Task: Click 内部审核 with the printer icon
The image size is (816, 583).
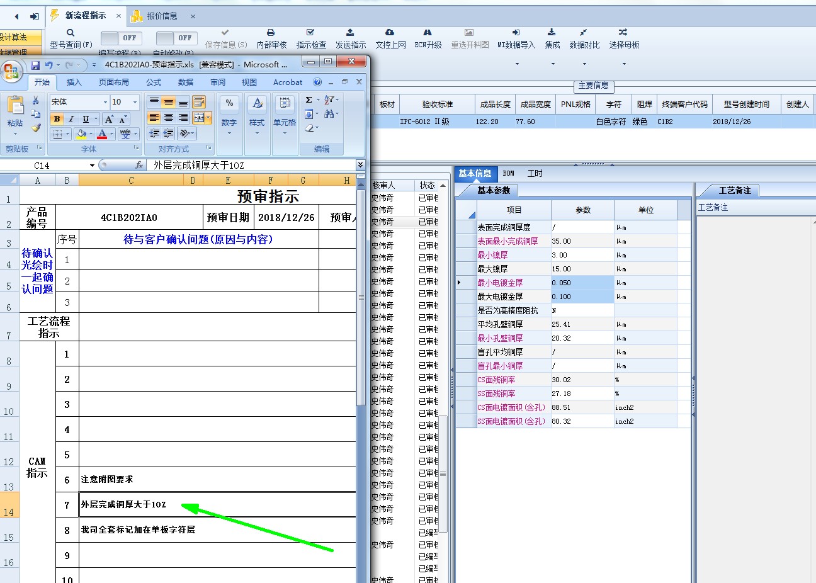Action: (x=271, y=39)
